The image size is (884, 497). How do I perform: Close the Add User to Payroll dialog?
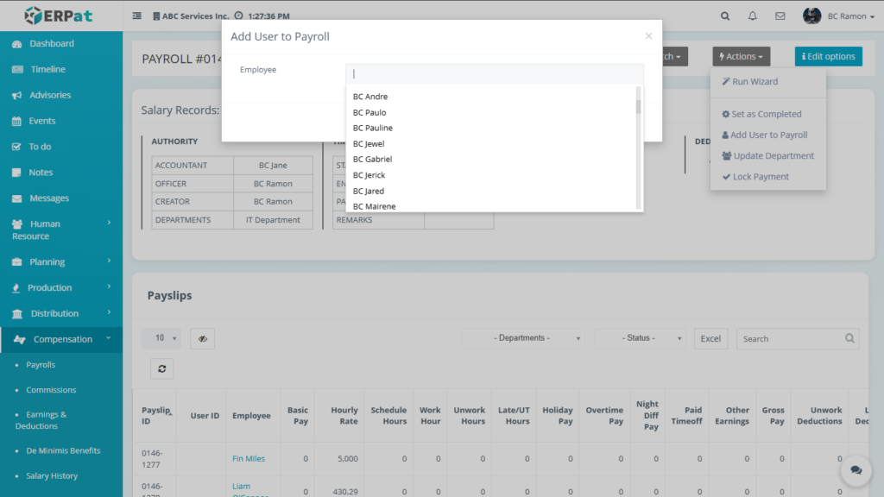click(x=648, y=36)
